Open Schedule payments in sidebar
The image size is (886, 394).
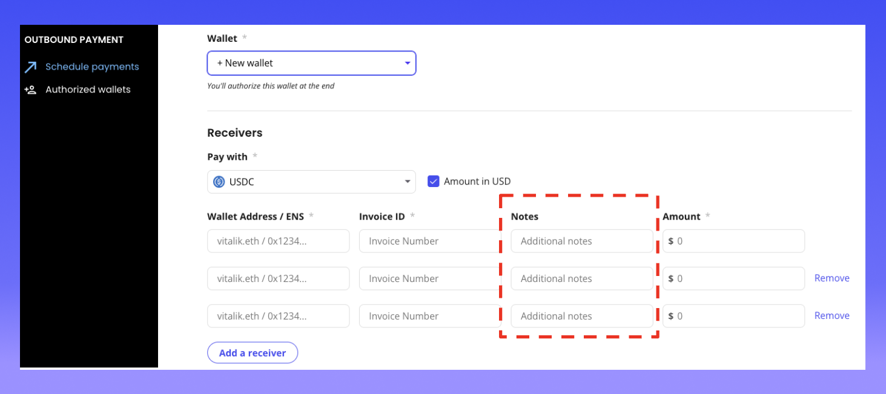(92, 67)
